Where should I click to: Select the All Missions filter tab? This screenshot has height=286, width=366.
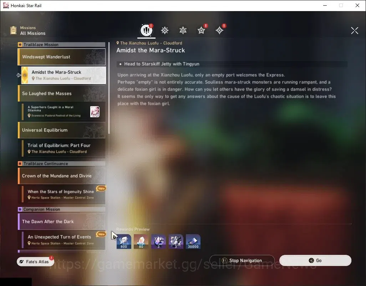(146, 30)
